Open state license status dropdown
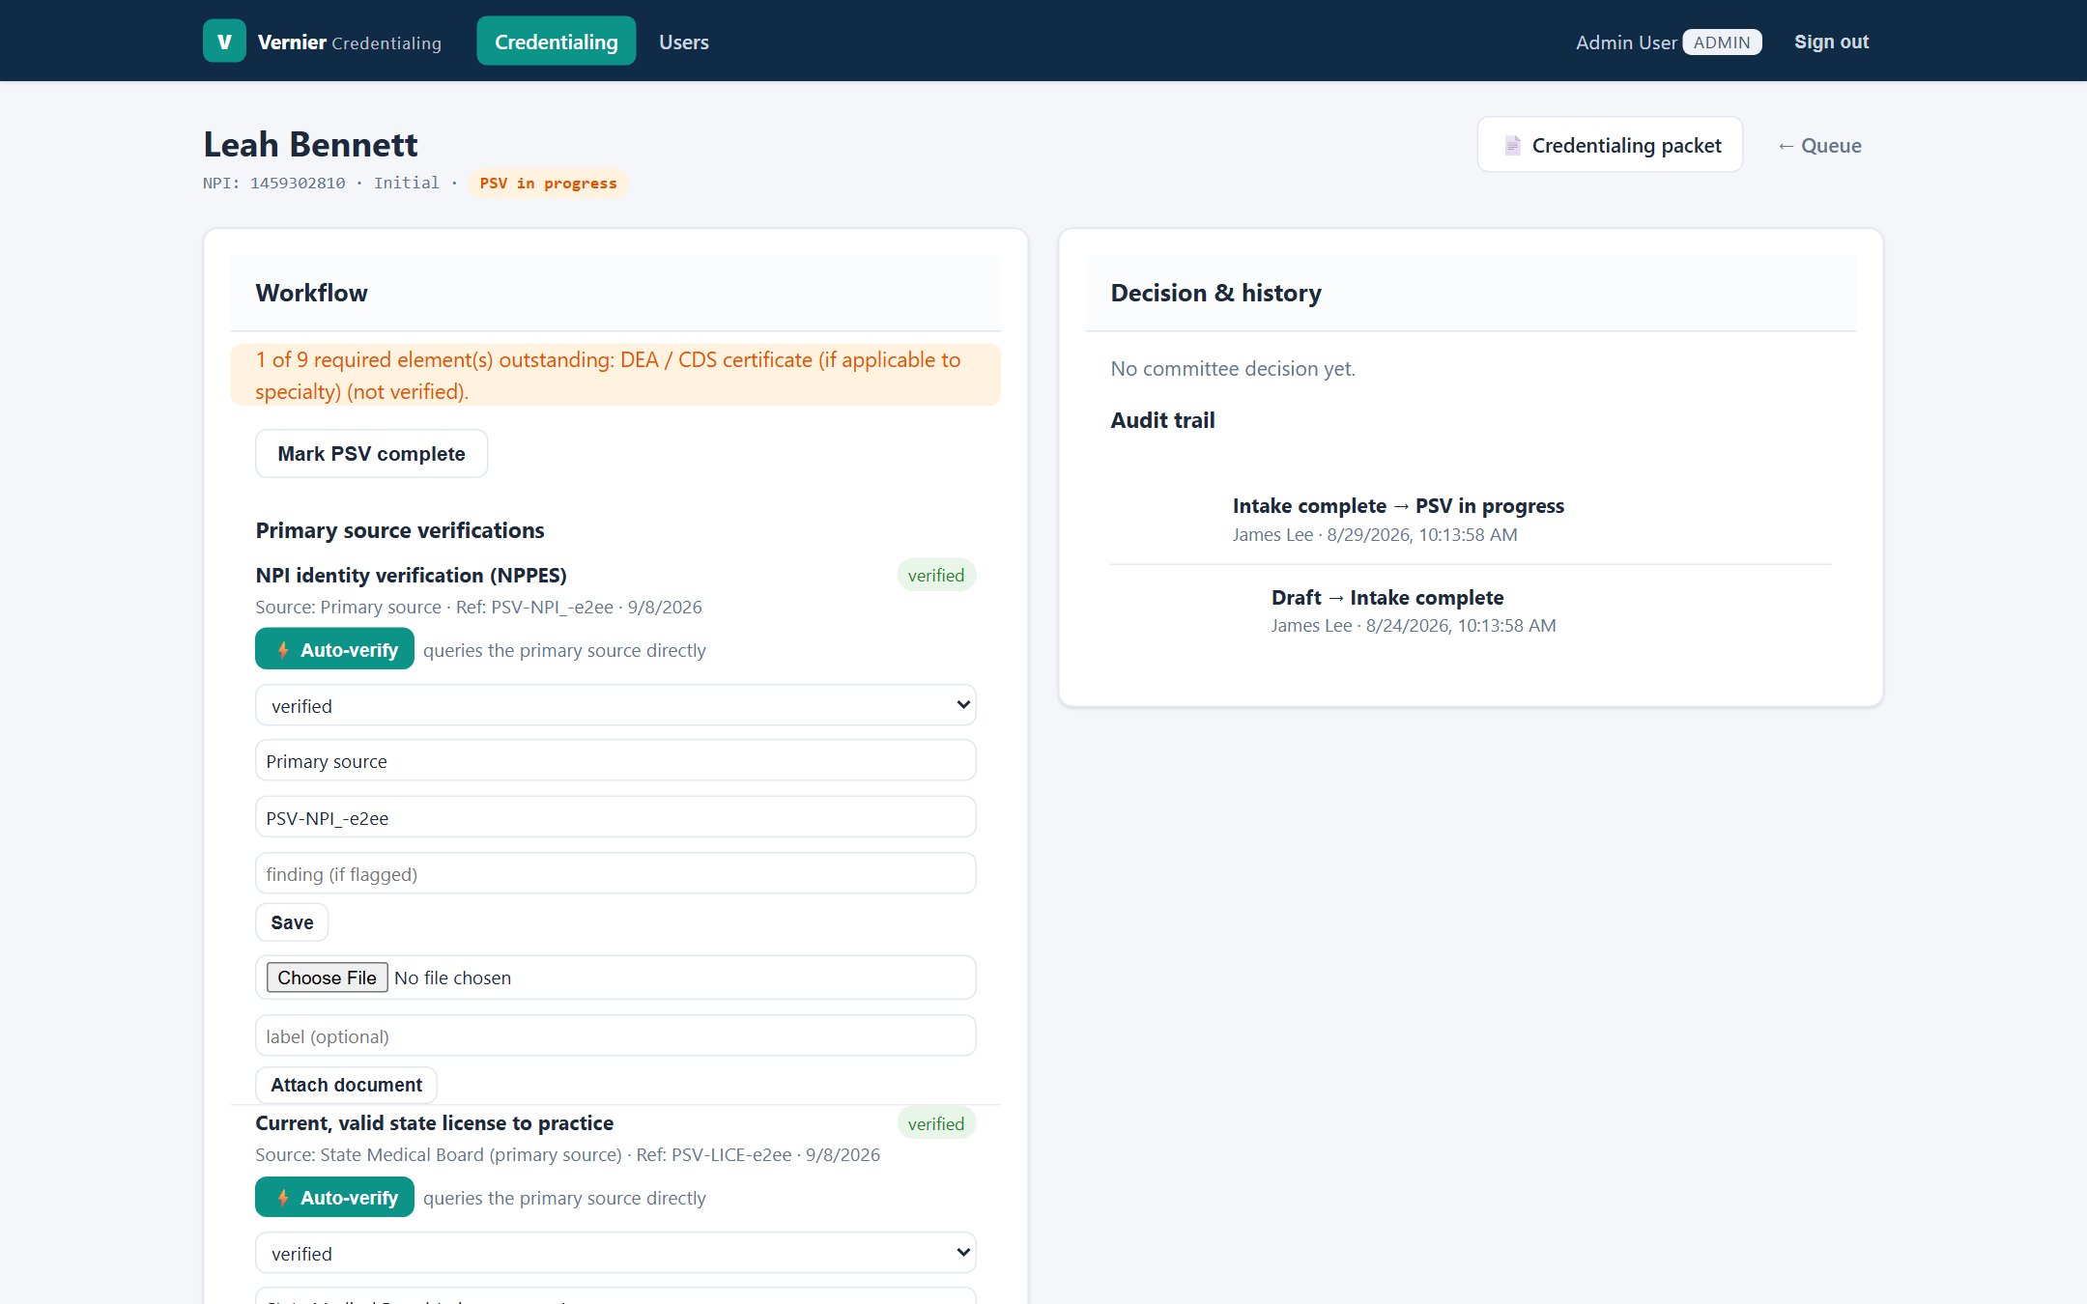Screen dimensions: 2087x1304 (615, 1253)
